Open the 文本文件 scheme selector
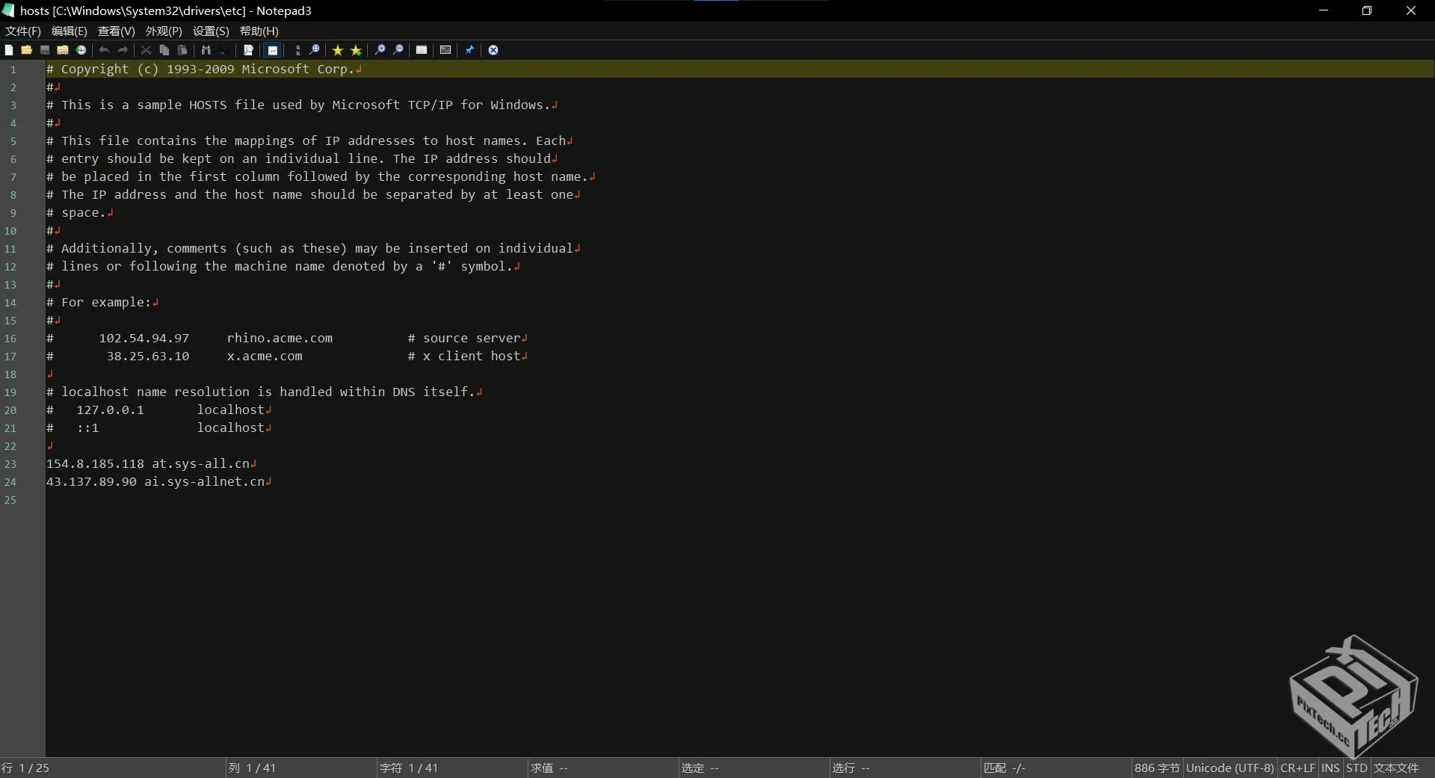This screenshot has height=778, width=1435. (x=1396, y=768)
